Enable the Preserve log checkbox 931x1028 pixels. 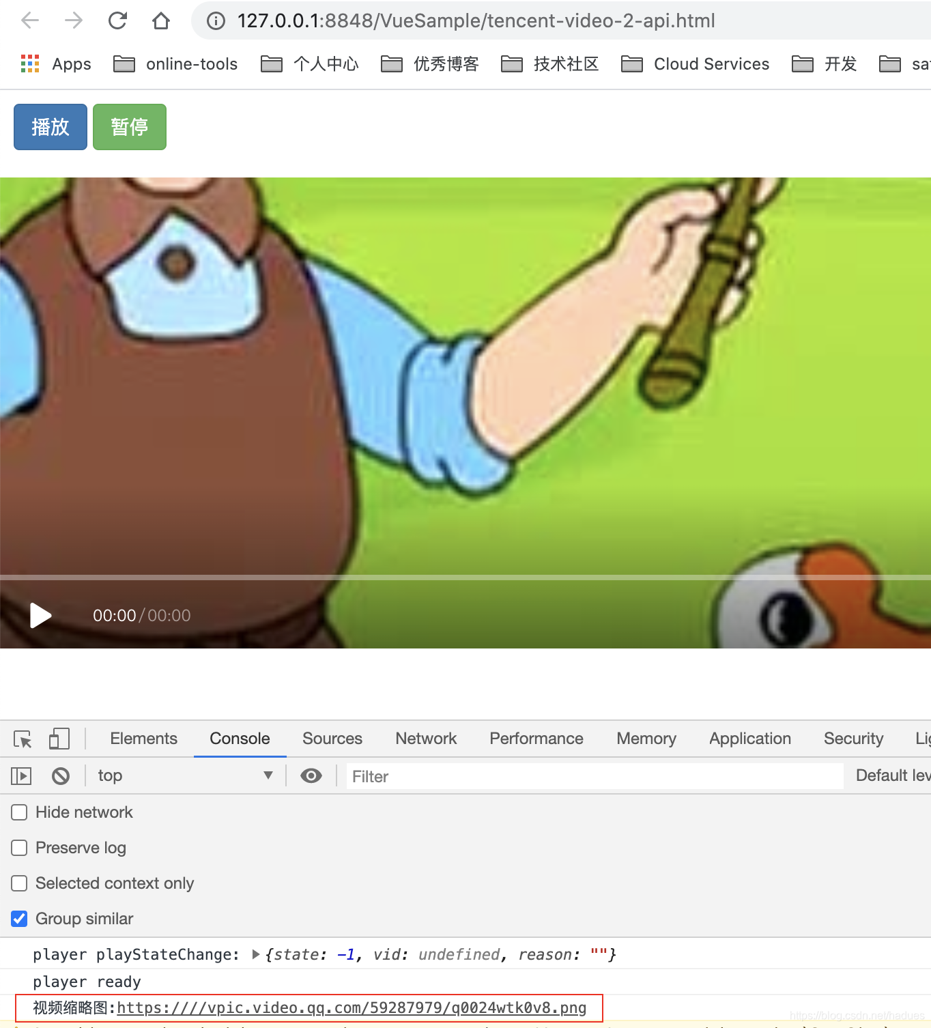(19, 848)
